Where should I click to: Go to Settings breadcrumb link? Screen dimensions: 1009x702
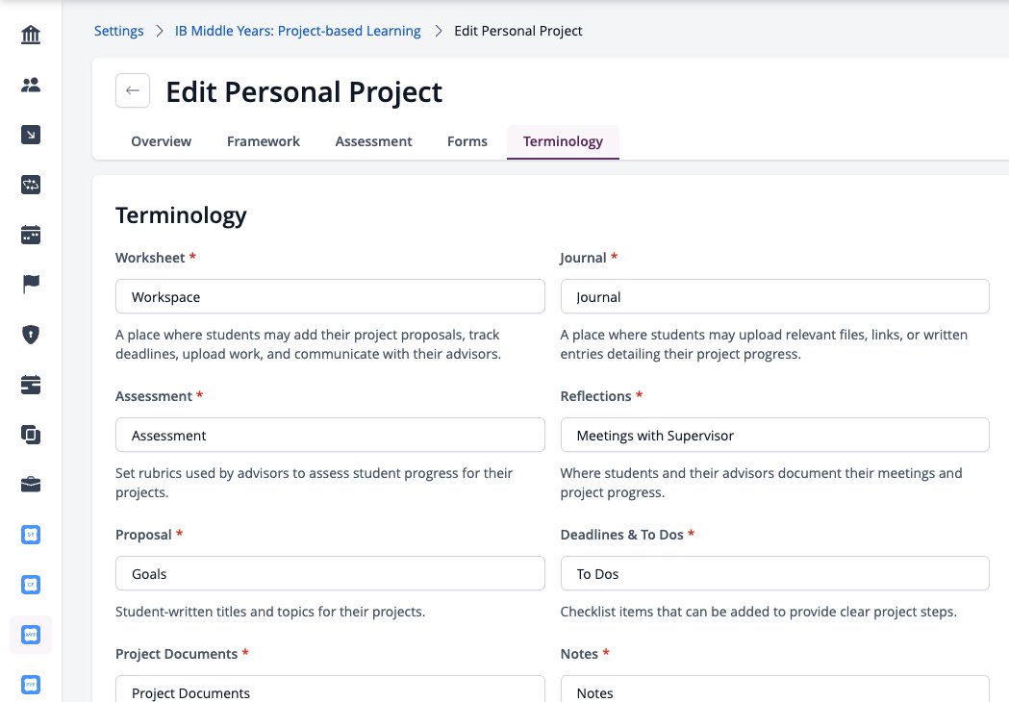119,31
